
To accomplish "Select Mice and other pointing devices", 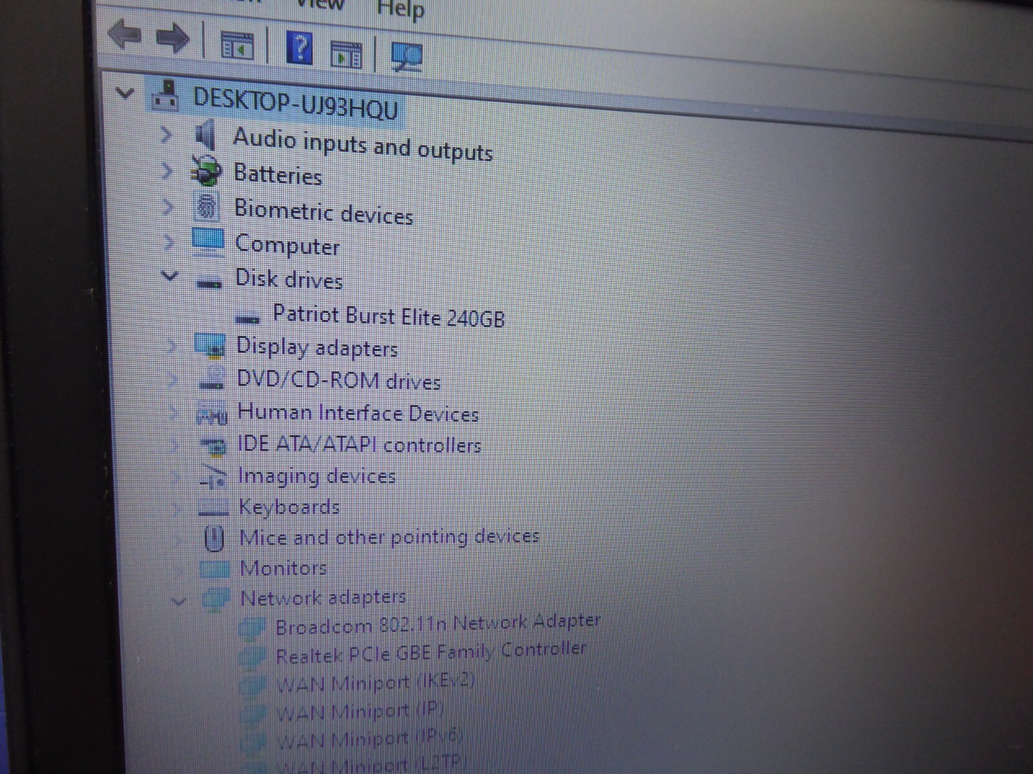I will pos(389,537).
